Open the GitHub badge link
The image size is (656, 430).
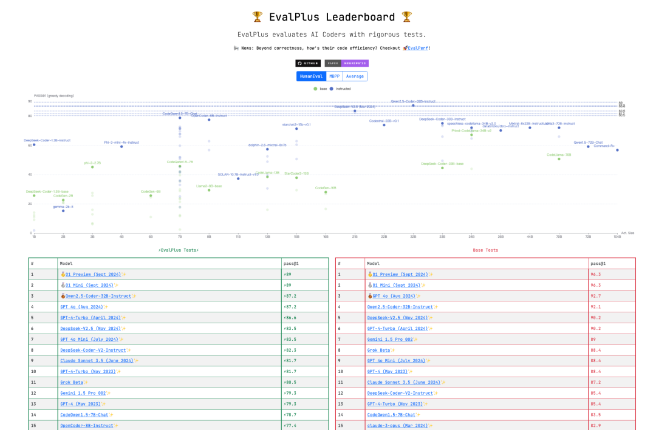(x=308, y=63)
